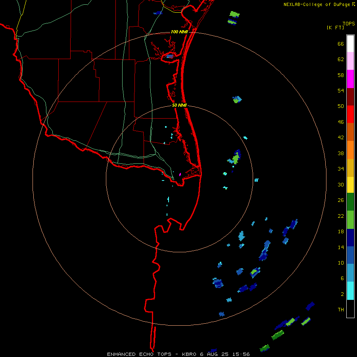Click the '15:56' timestamp in caption
The width and height of the screenshot is (357, 357).
click(241, 354)
